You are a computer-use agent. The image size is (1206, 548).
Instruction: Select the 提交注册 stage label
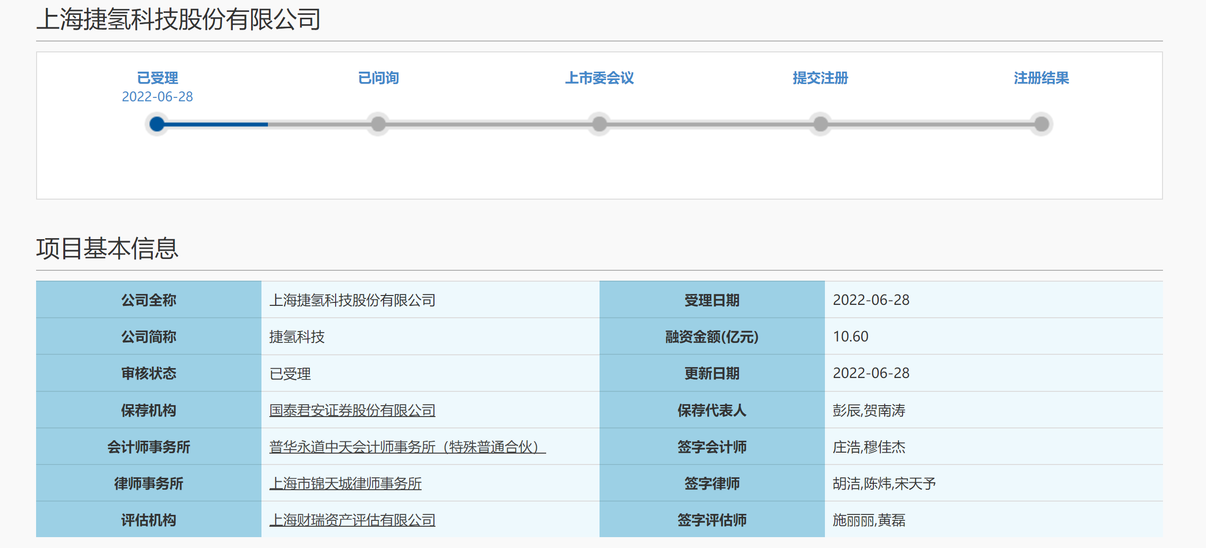(820, 78)
